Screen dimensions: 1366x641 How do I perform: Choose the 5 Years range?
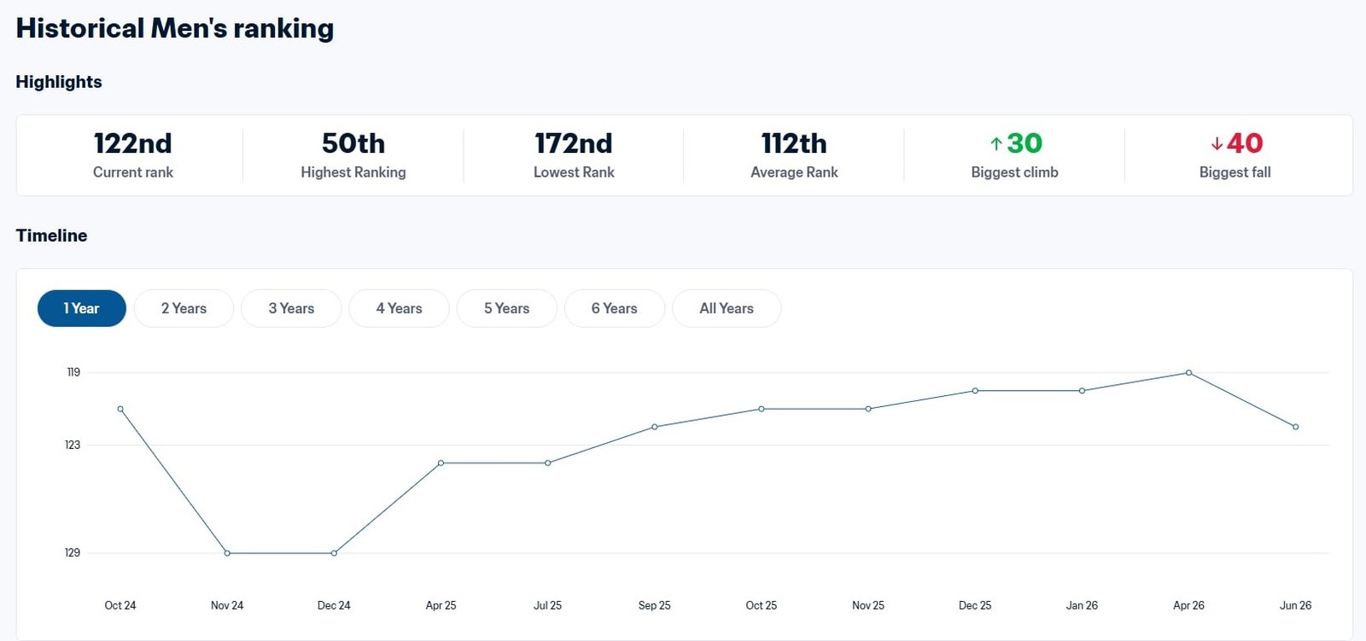click(x=506, y=308)
